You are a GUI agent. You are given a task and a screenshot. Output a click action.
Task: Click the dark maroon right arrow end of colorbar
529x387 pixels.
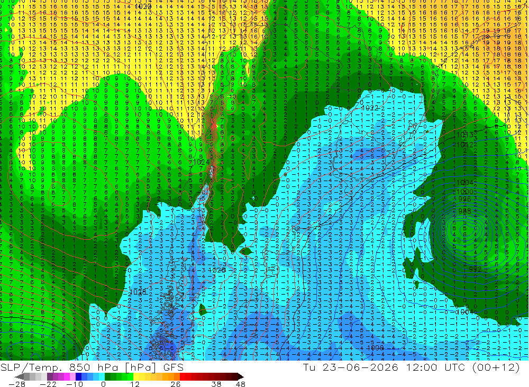[241, 376]
